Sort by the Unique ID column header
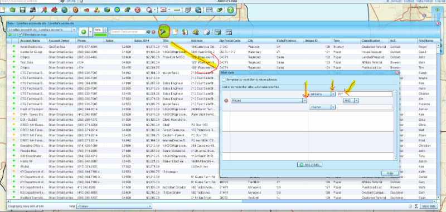The height and width of the screenshot is (212, 446). point(318,41)
